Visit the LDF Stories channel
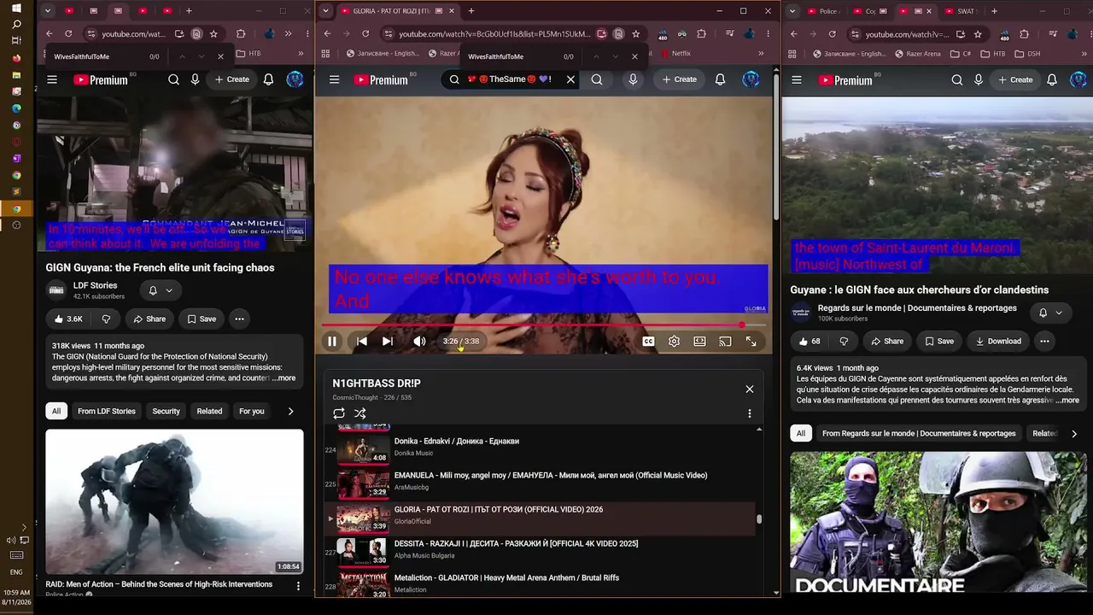 95,285
